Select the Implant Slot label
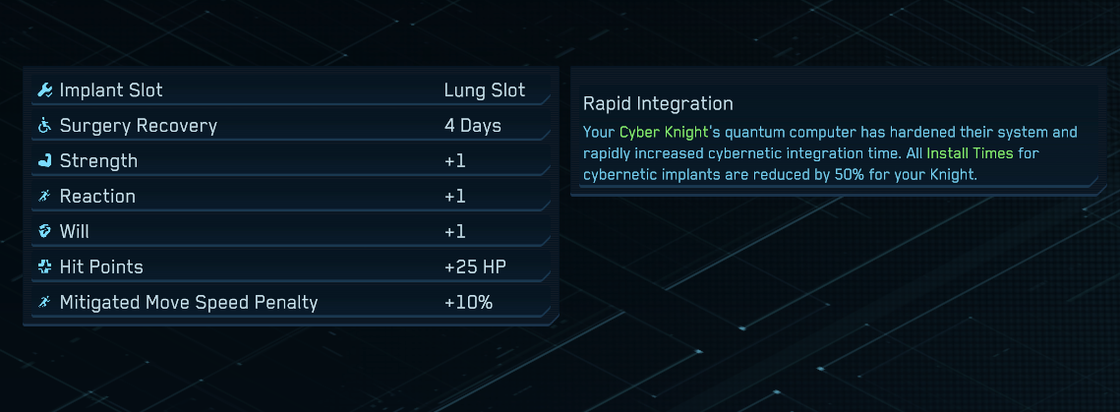Viewport: 1120px width, 412px height. click(111, 90)
